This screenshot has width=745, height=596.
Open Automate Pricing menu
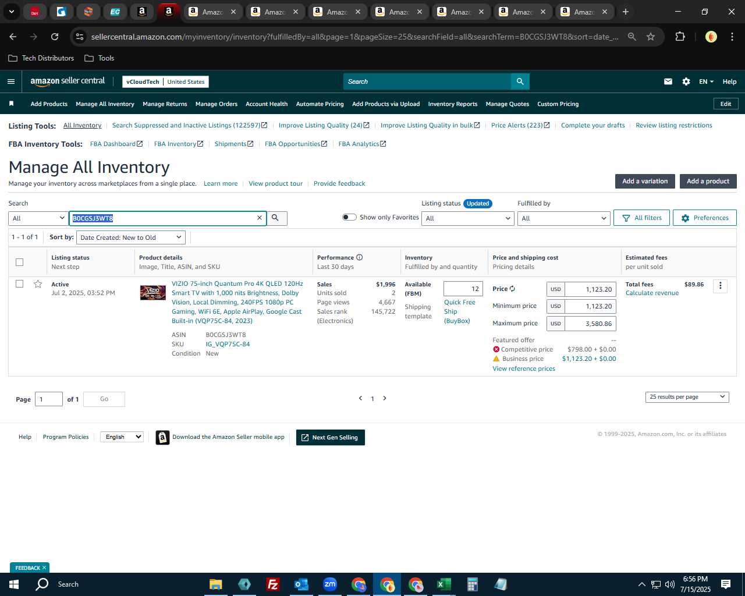[320, 104]
